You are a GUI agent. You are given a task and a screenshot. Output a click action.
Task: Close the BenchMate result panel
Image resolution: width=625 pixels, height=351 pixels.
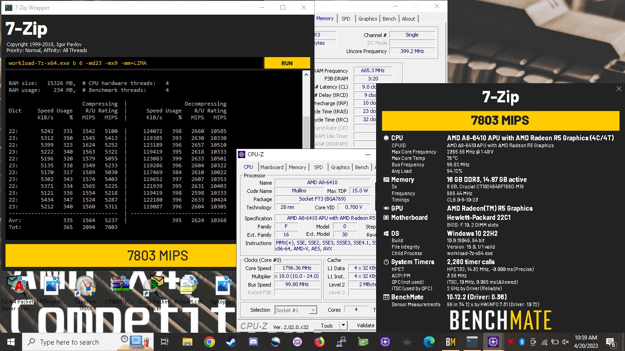tap(619, 89)
